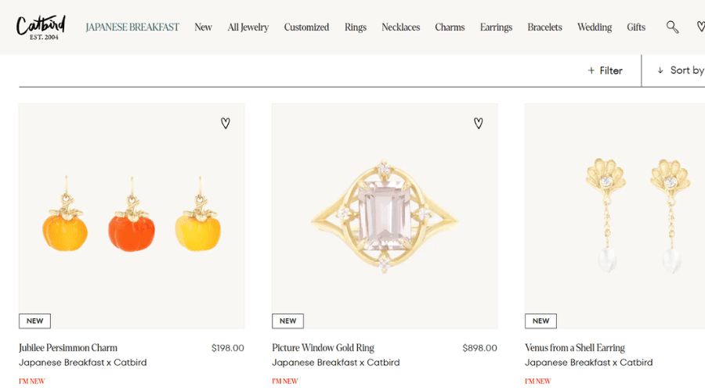Open the Rings menu
Image resolution: width=705 pixels, height=391 pixels.
[x=356, y=27]
